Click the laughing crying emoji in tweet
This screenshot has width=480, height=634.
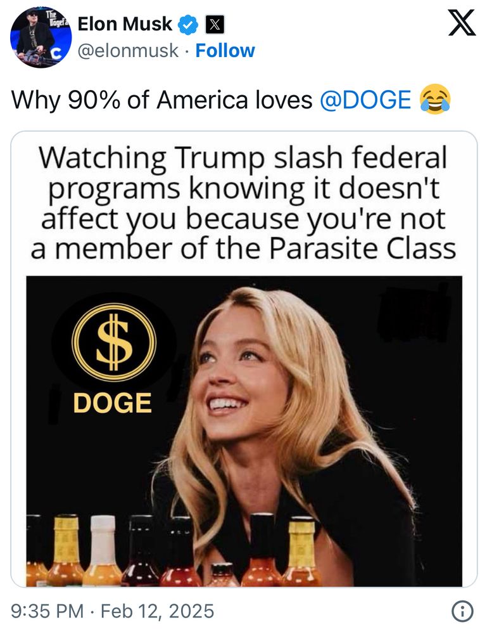435,100
